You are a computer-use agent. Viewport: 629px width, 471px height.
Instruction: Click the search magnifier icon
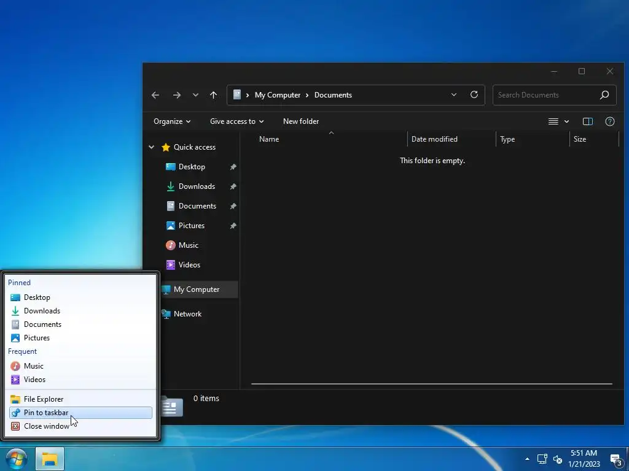point(604,95)
